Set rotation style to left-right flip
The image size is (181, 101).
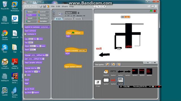coord(54,14)
